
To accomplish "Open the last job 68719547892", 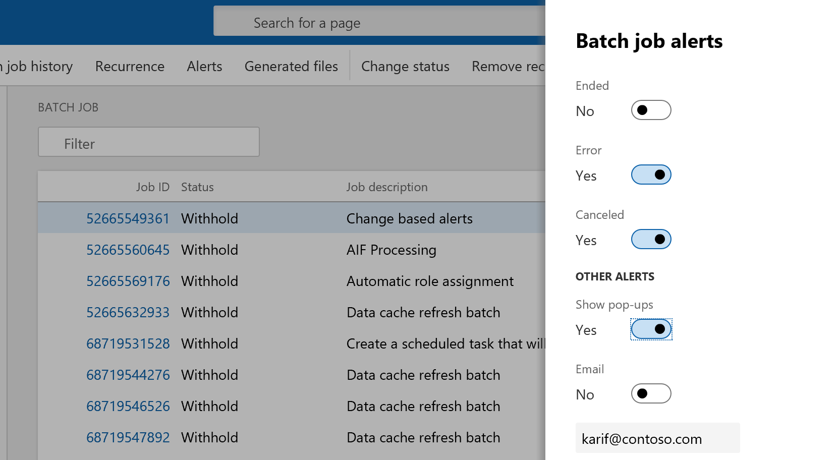I will tap(128, 437).
